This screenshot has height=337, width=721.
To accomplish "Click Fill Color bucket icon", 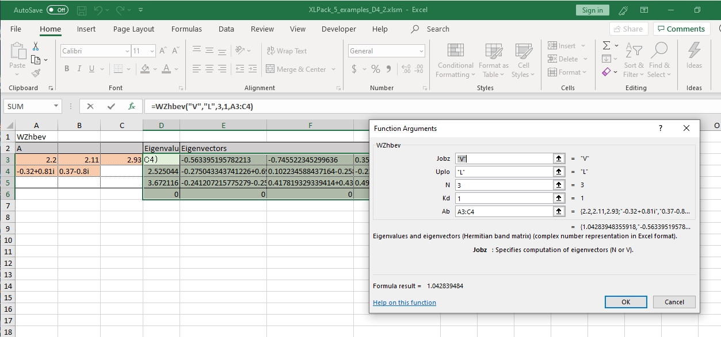I will [x=144, y=69].
